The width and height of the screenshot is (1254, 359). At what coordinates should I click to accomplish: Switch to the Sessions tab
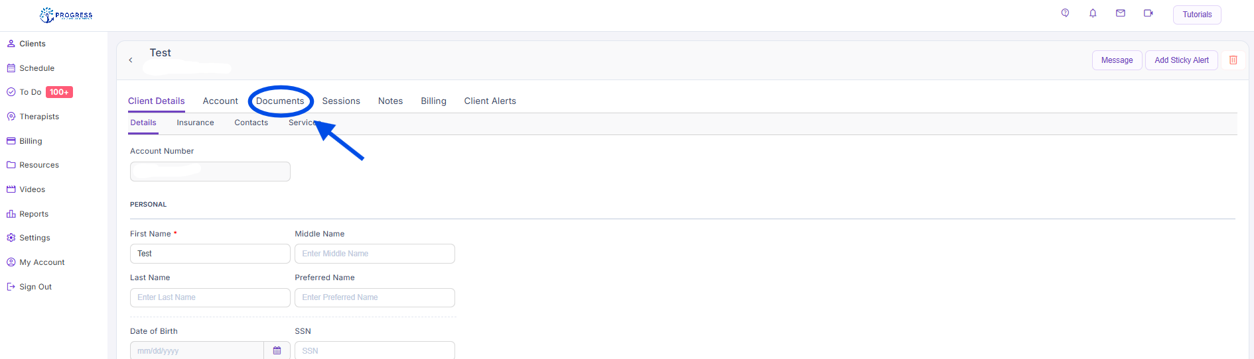[x=341, y=101]
